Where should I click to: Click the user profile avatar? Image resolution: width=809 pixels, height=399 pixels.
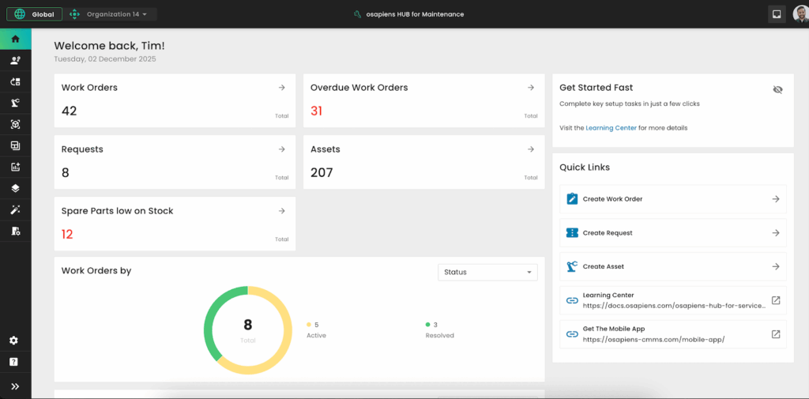coord(800,14)
